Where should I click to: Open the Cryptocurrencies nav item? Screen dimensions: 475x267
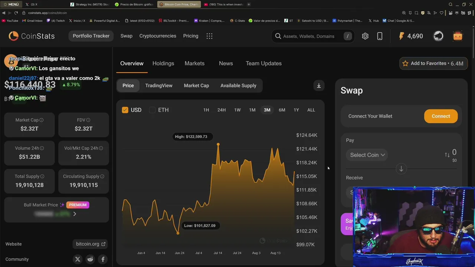click(158, 36)
